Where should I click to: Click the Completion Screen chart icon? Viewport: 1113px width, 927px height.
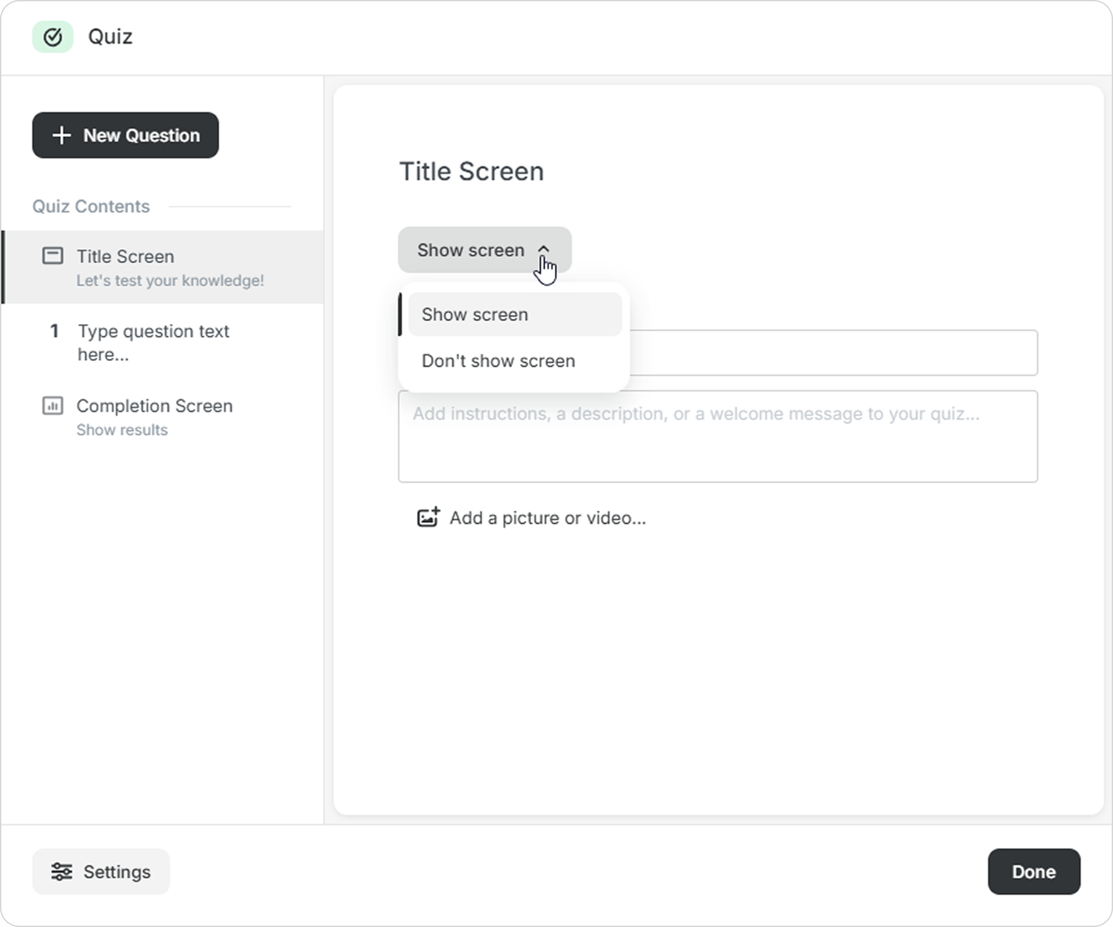(x=52, y=406)
